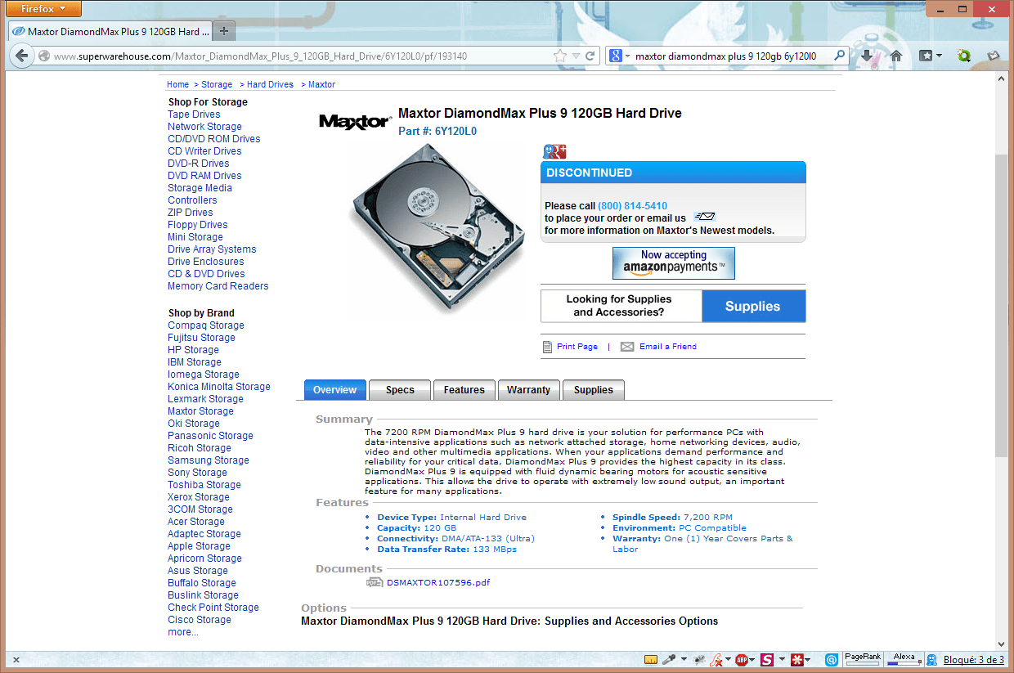Click the Flash block icon in status bar
Image resolution: width=1014 pixels, height=673 pixels.
[x=716, y=659]
